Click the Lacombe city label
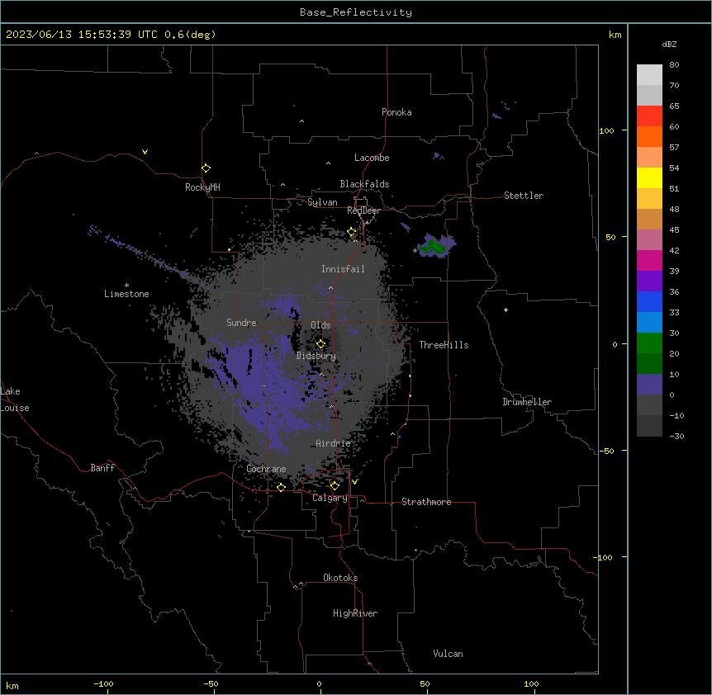The height and width of the screenshot is (695, 712). coord(372,158)
